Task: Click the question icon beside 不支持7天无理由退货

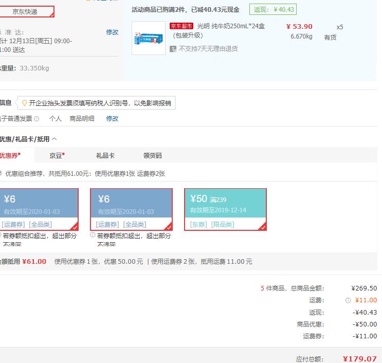Action: 173,49
